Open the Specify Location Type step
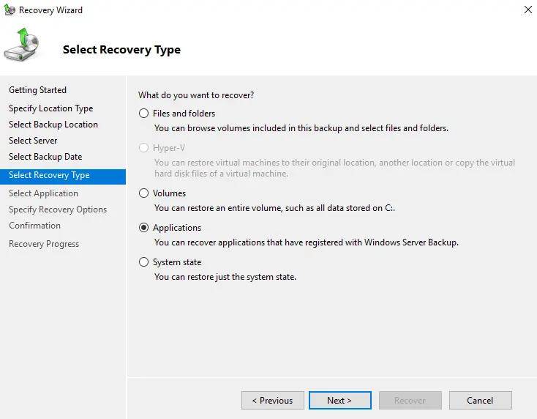 (50, 108)
